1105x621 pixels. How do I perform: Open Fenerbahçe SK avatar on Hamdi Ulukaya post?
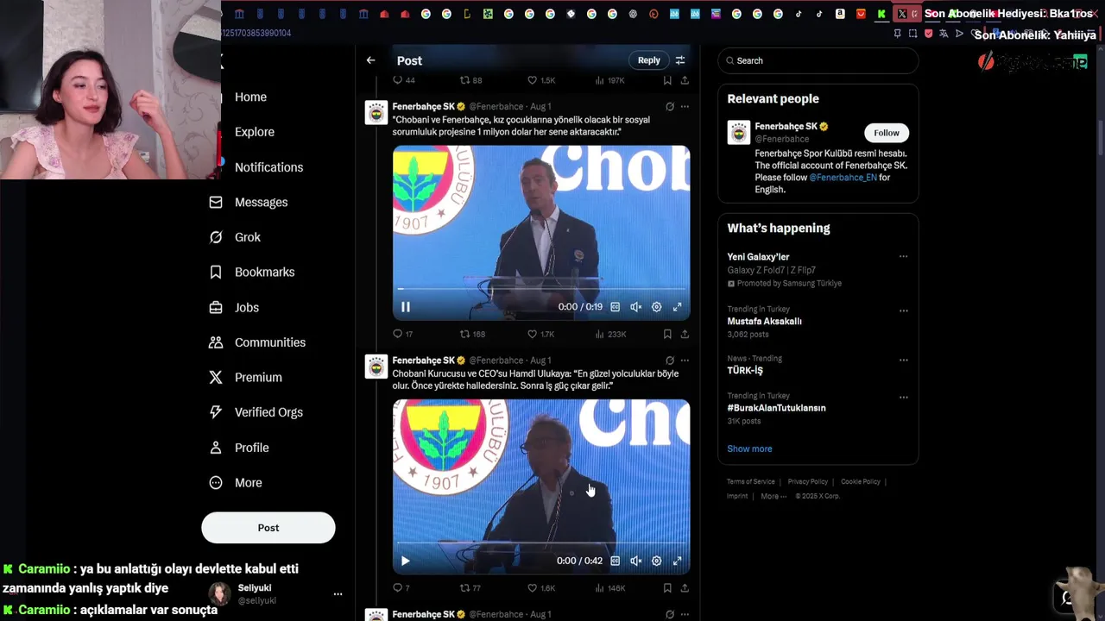[376, 367]
